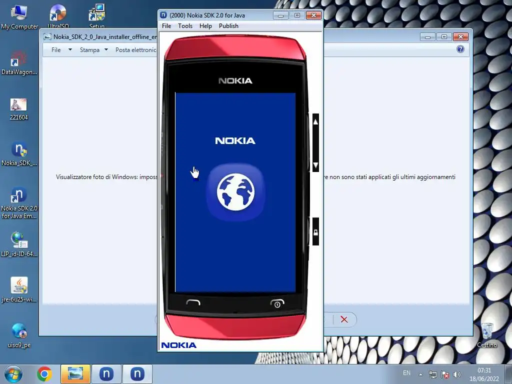This screenshot has height=384, width=512.
Task: Select the second Nokia taskbar button
Action: coord(137,374)
